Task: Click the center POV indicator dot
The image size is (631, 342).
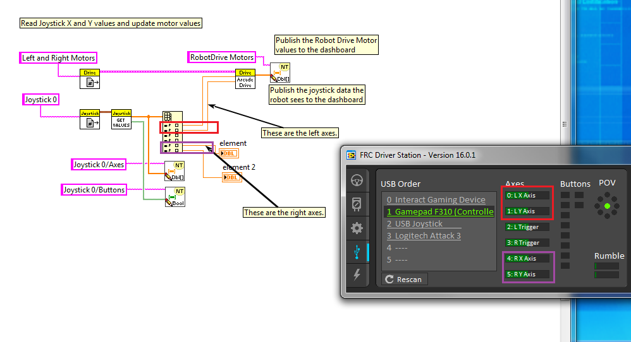Action: (x=607, y=206)
